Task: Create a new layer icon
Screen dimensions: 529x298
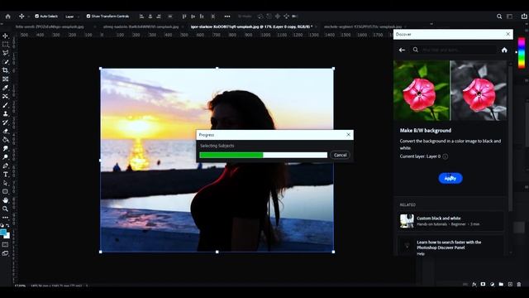Action: 510,285
